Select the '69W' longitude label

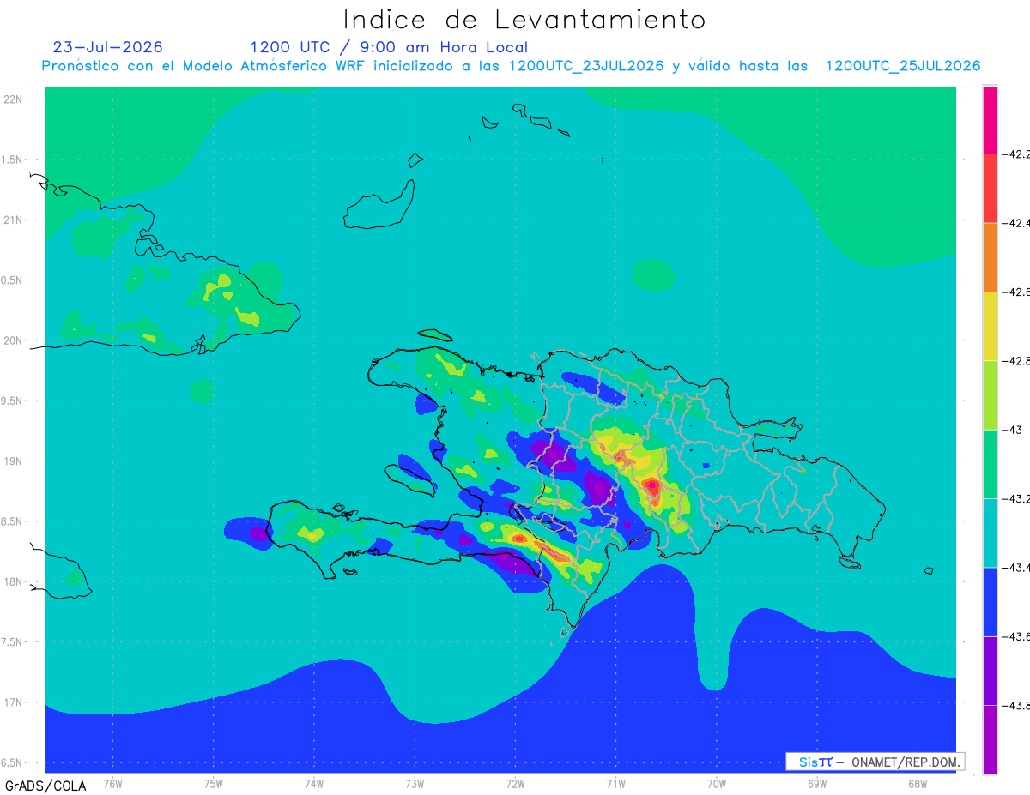817,784
